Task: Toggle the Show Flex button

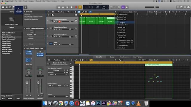Action: [x=86, y=12]
